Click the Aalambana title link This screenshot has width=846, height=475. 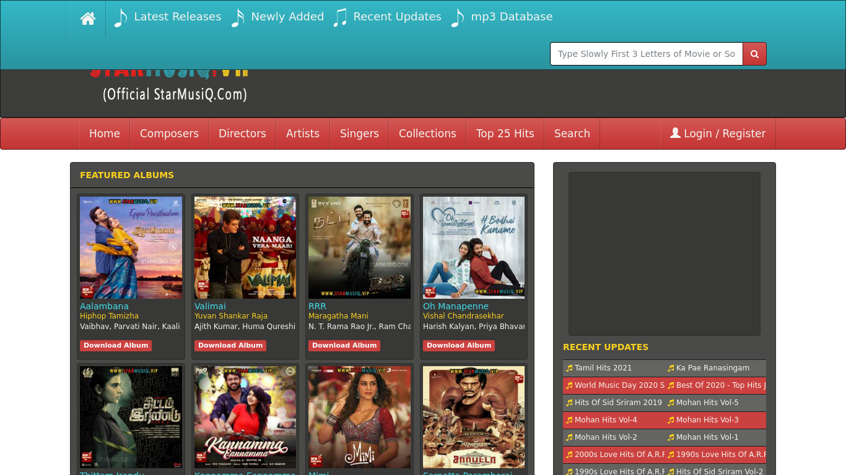104,306
